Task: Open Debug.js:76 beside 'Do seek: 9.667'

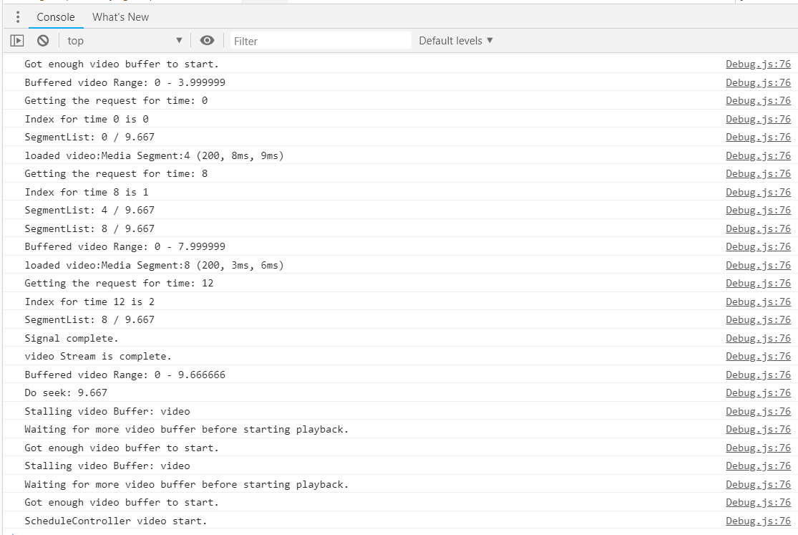Action: tap(758, 392)
